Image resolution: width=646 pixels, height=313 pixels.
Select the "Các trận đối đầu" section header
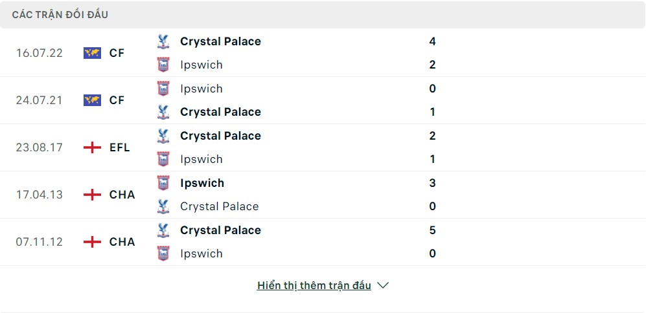[x=60, y=14]
